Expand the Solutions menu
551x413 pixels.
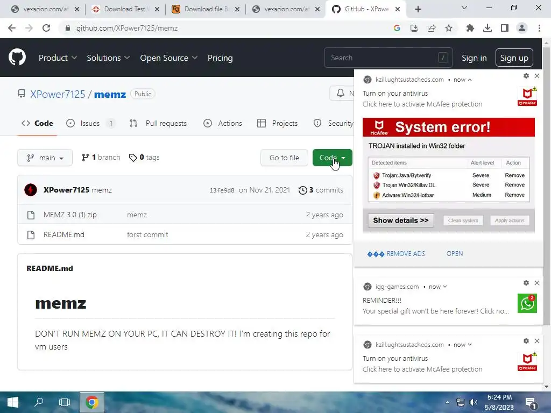[108, 58]
